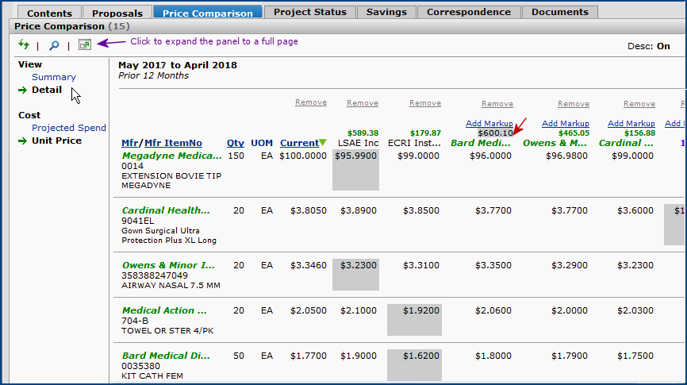Open search with the magnifier icon
The height and width of the screenshot is (385, 687).
tap(53, 45)
